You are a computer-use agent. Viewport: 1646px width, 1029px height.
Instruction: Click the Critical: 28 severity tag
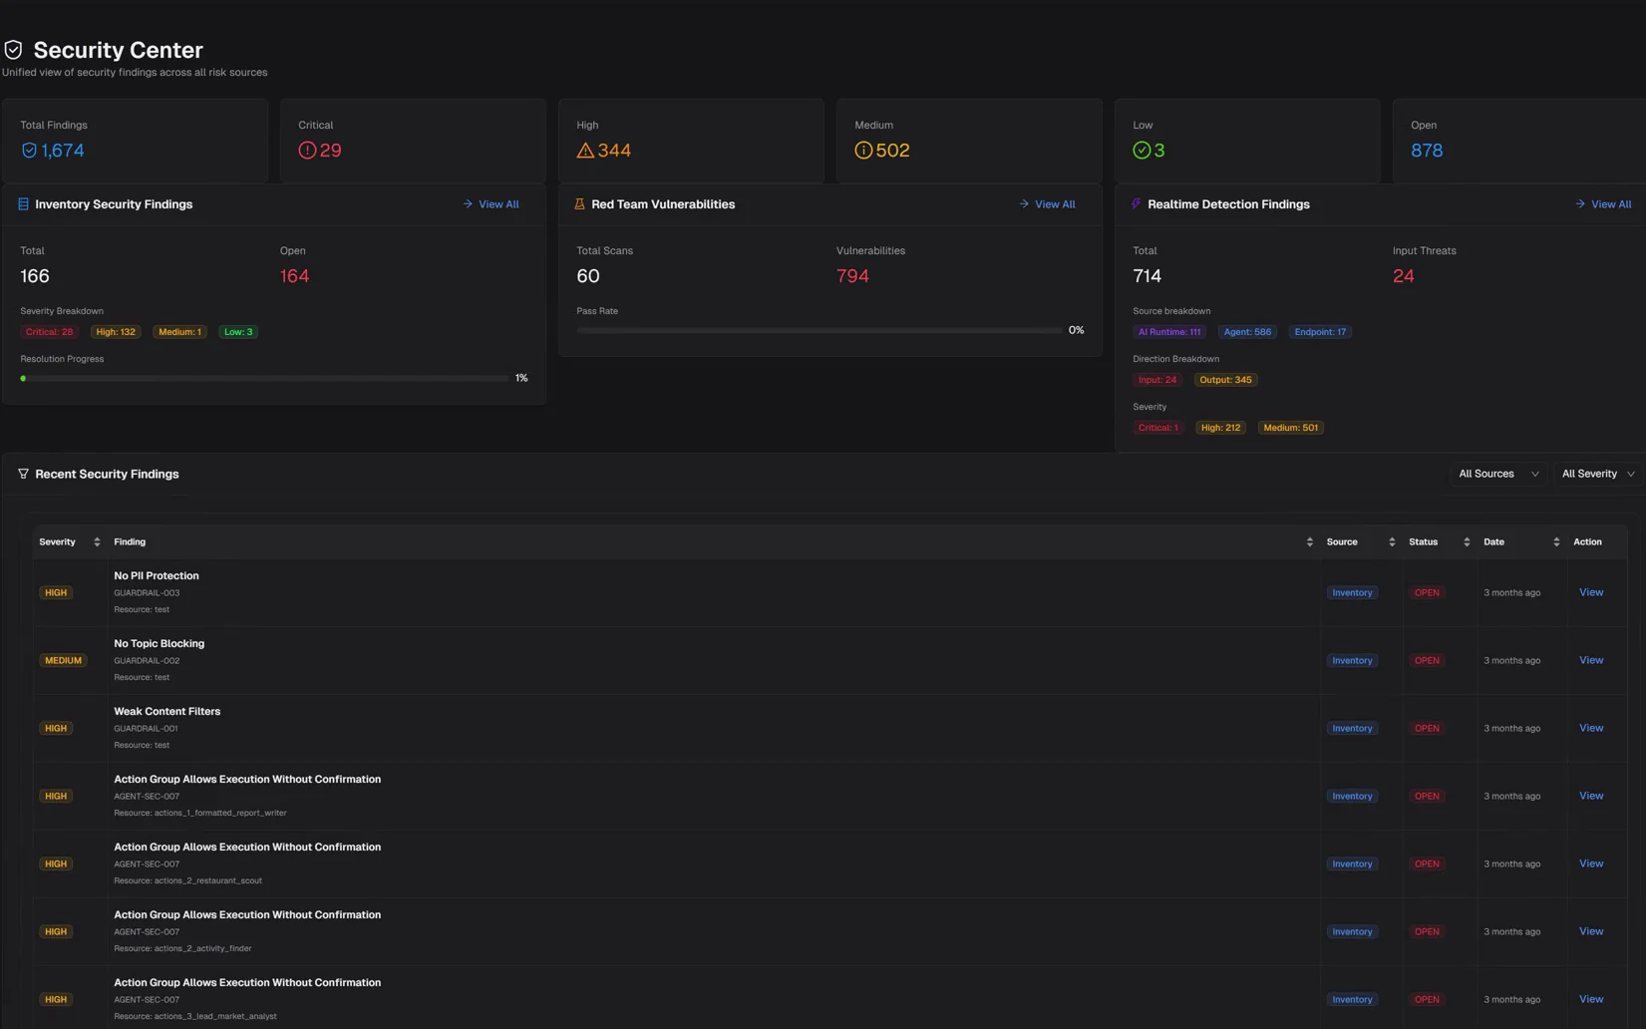(50, 332)
